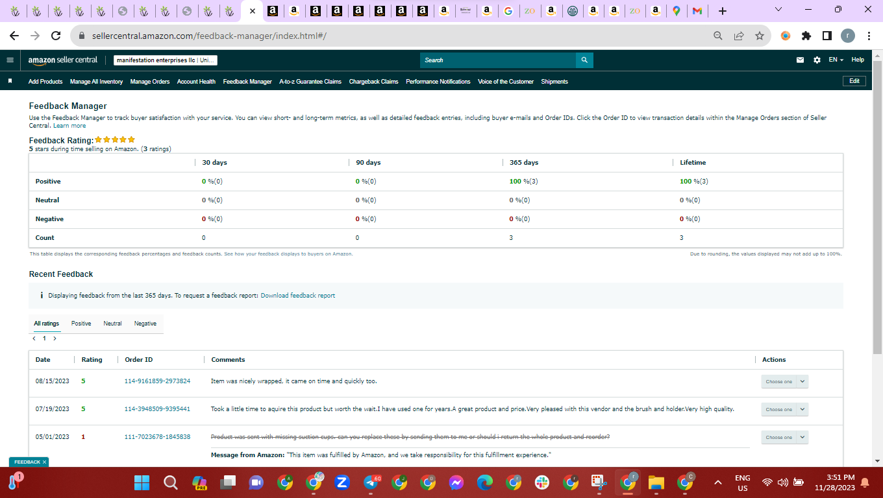Open Performance Notifications menu item
This screenshot has width=883, height=498.
click(x=438, y=82)
